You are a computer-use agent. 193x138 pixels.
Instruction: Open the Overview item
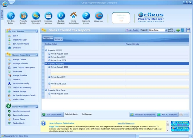point(17,48)
